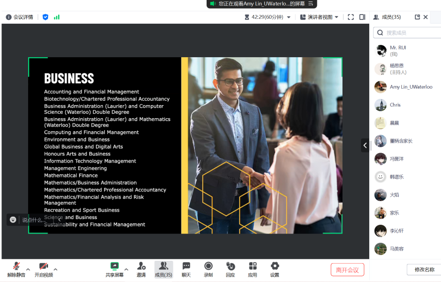Unmute the microphone (解除静音)
Image resolution: width=441 pixels, height=282 pixels.
16,269
